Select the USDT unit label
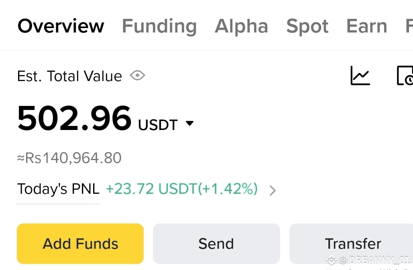The width and height of the screenshot is (413, 270). (x=158, y=125)
